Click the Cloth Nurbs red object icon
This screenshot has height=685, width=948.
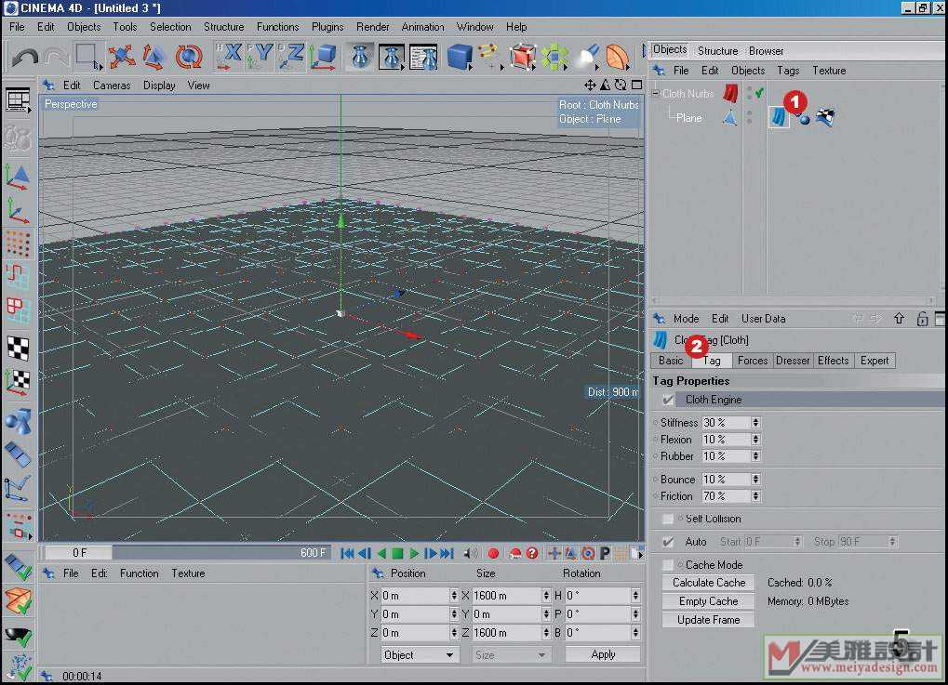[x=730, y=93]
